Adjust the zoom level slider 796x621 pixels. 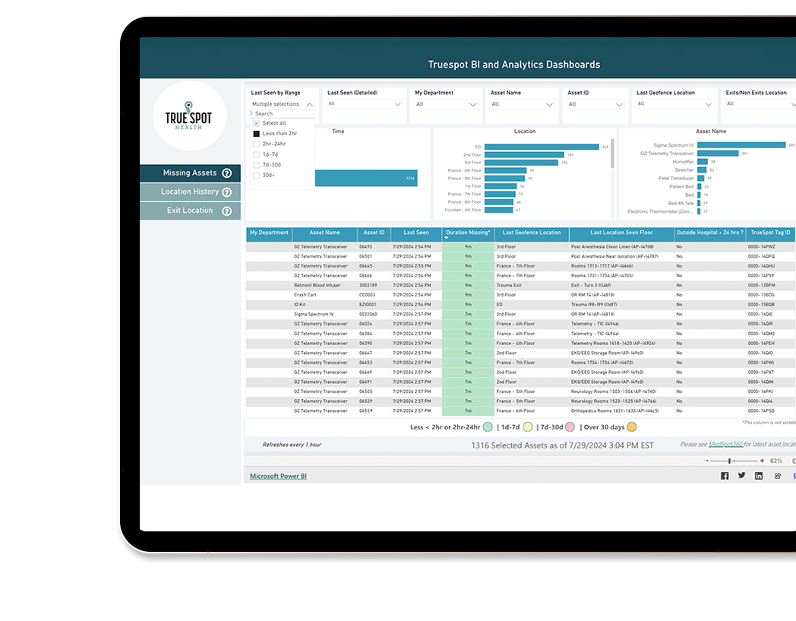[x=731, y=461]
